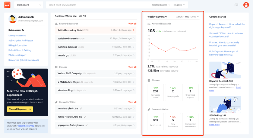Viewport: 253px width, 138px height.
Task: Click the seed keyword input field
Action: pos(98,5)
